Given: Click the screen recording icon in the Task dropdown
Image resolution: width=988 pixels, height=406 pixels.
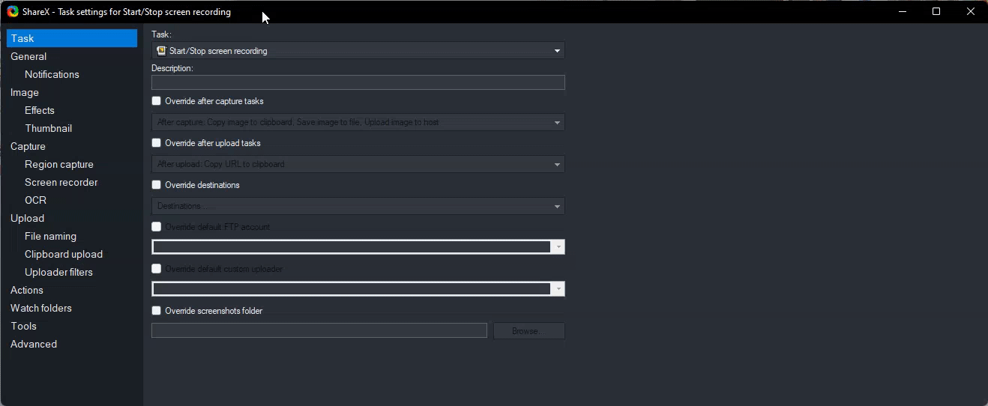Looking at the screenshot, I should click(x=161, y=51).
